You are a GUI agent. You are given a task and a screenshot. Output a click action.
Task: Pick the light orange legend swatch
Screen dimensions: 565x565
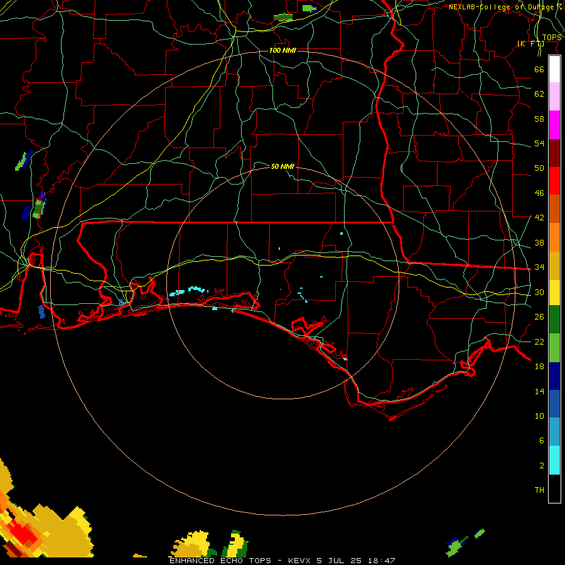point(554,237)
